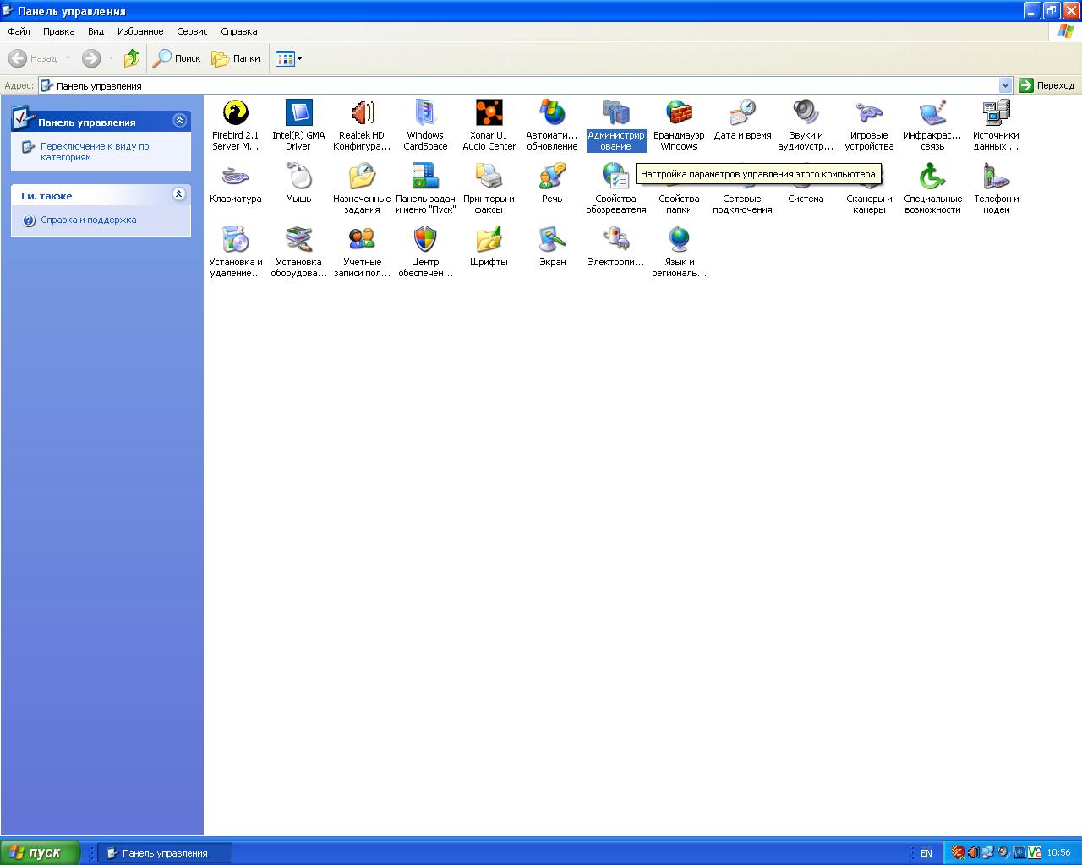The height and width of the screenshot is (865, 1082).
Task: Click Переключение к виду по категориям link
Action: click(95, 151)
